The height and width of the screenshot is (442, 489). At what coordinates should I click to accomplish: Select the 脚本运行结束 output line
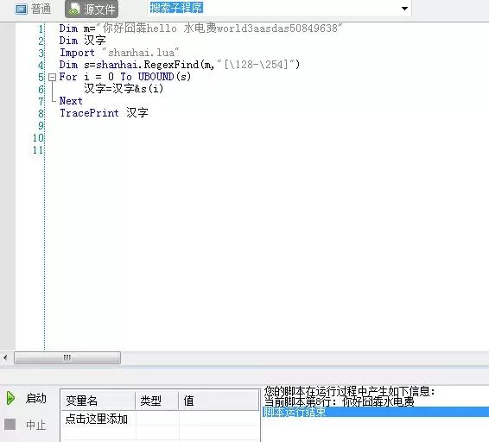(376, 412)
